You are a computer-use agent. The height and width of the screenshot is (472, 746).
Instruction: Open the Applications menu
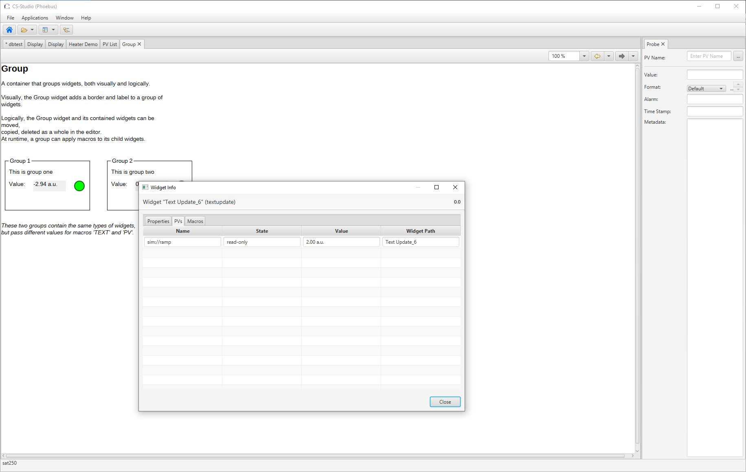point(35,17)
